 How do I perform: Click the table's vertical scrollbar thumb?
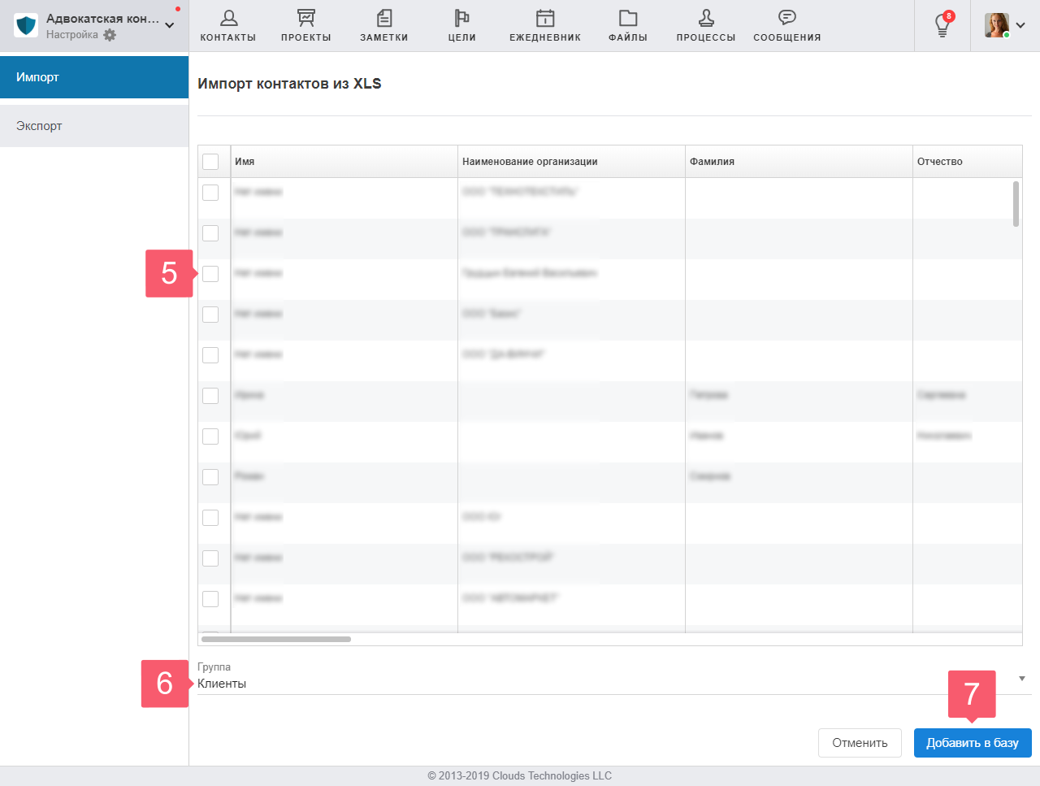tap(1016, 204)
